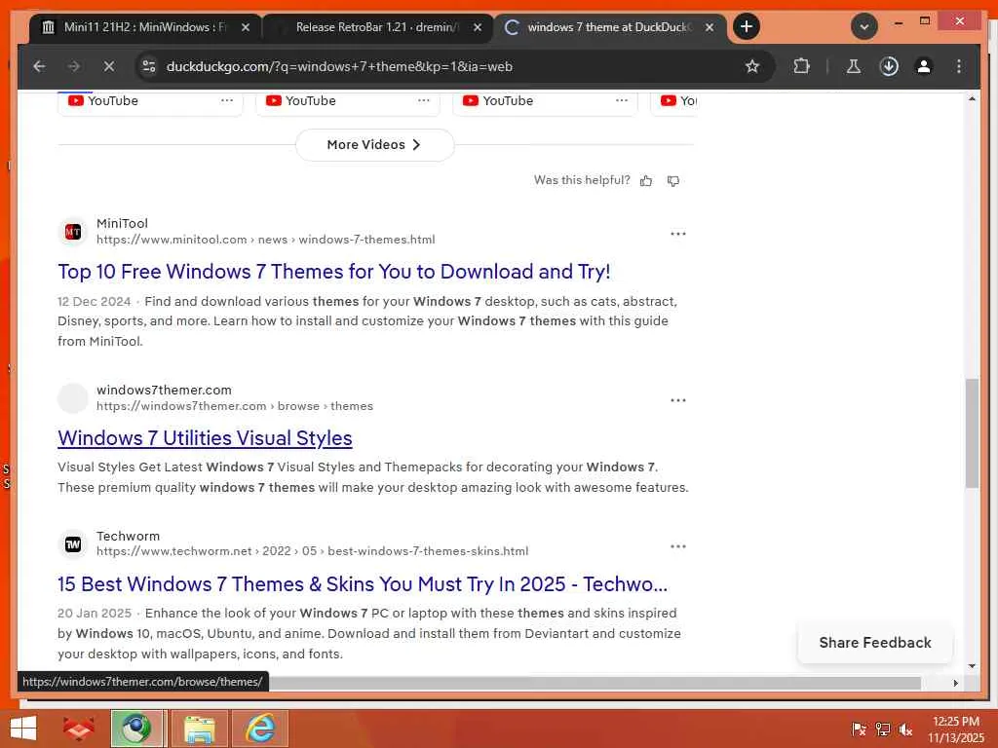Click the vertical scrollbar thumb
Image resolution: width=998 pixels, height=748 pixels.
tap(972, 432)
